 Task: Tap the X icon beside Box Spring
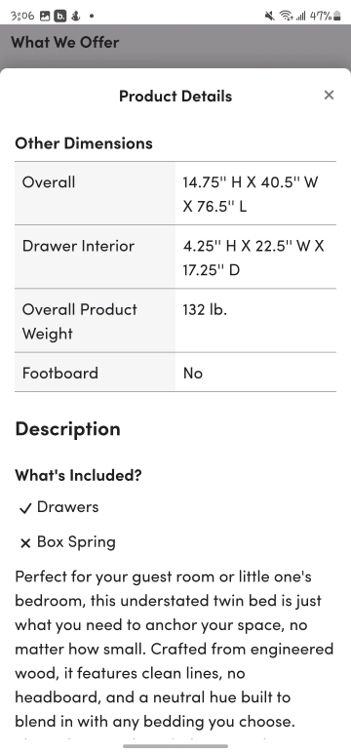(25, 543)
